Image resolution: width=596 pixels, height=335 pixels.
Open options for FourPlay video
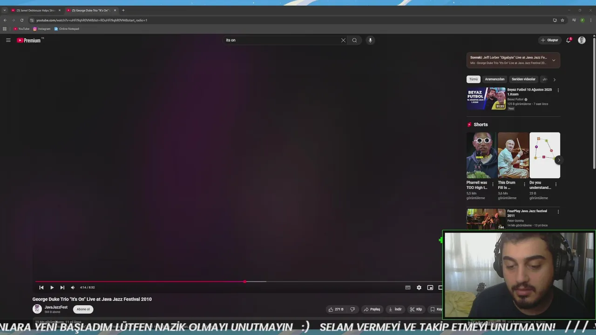[558, 212]
